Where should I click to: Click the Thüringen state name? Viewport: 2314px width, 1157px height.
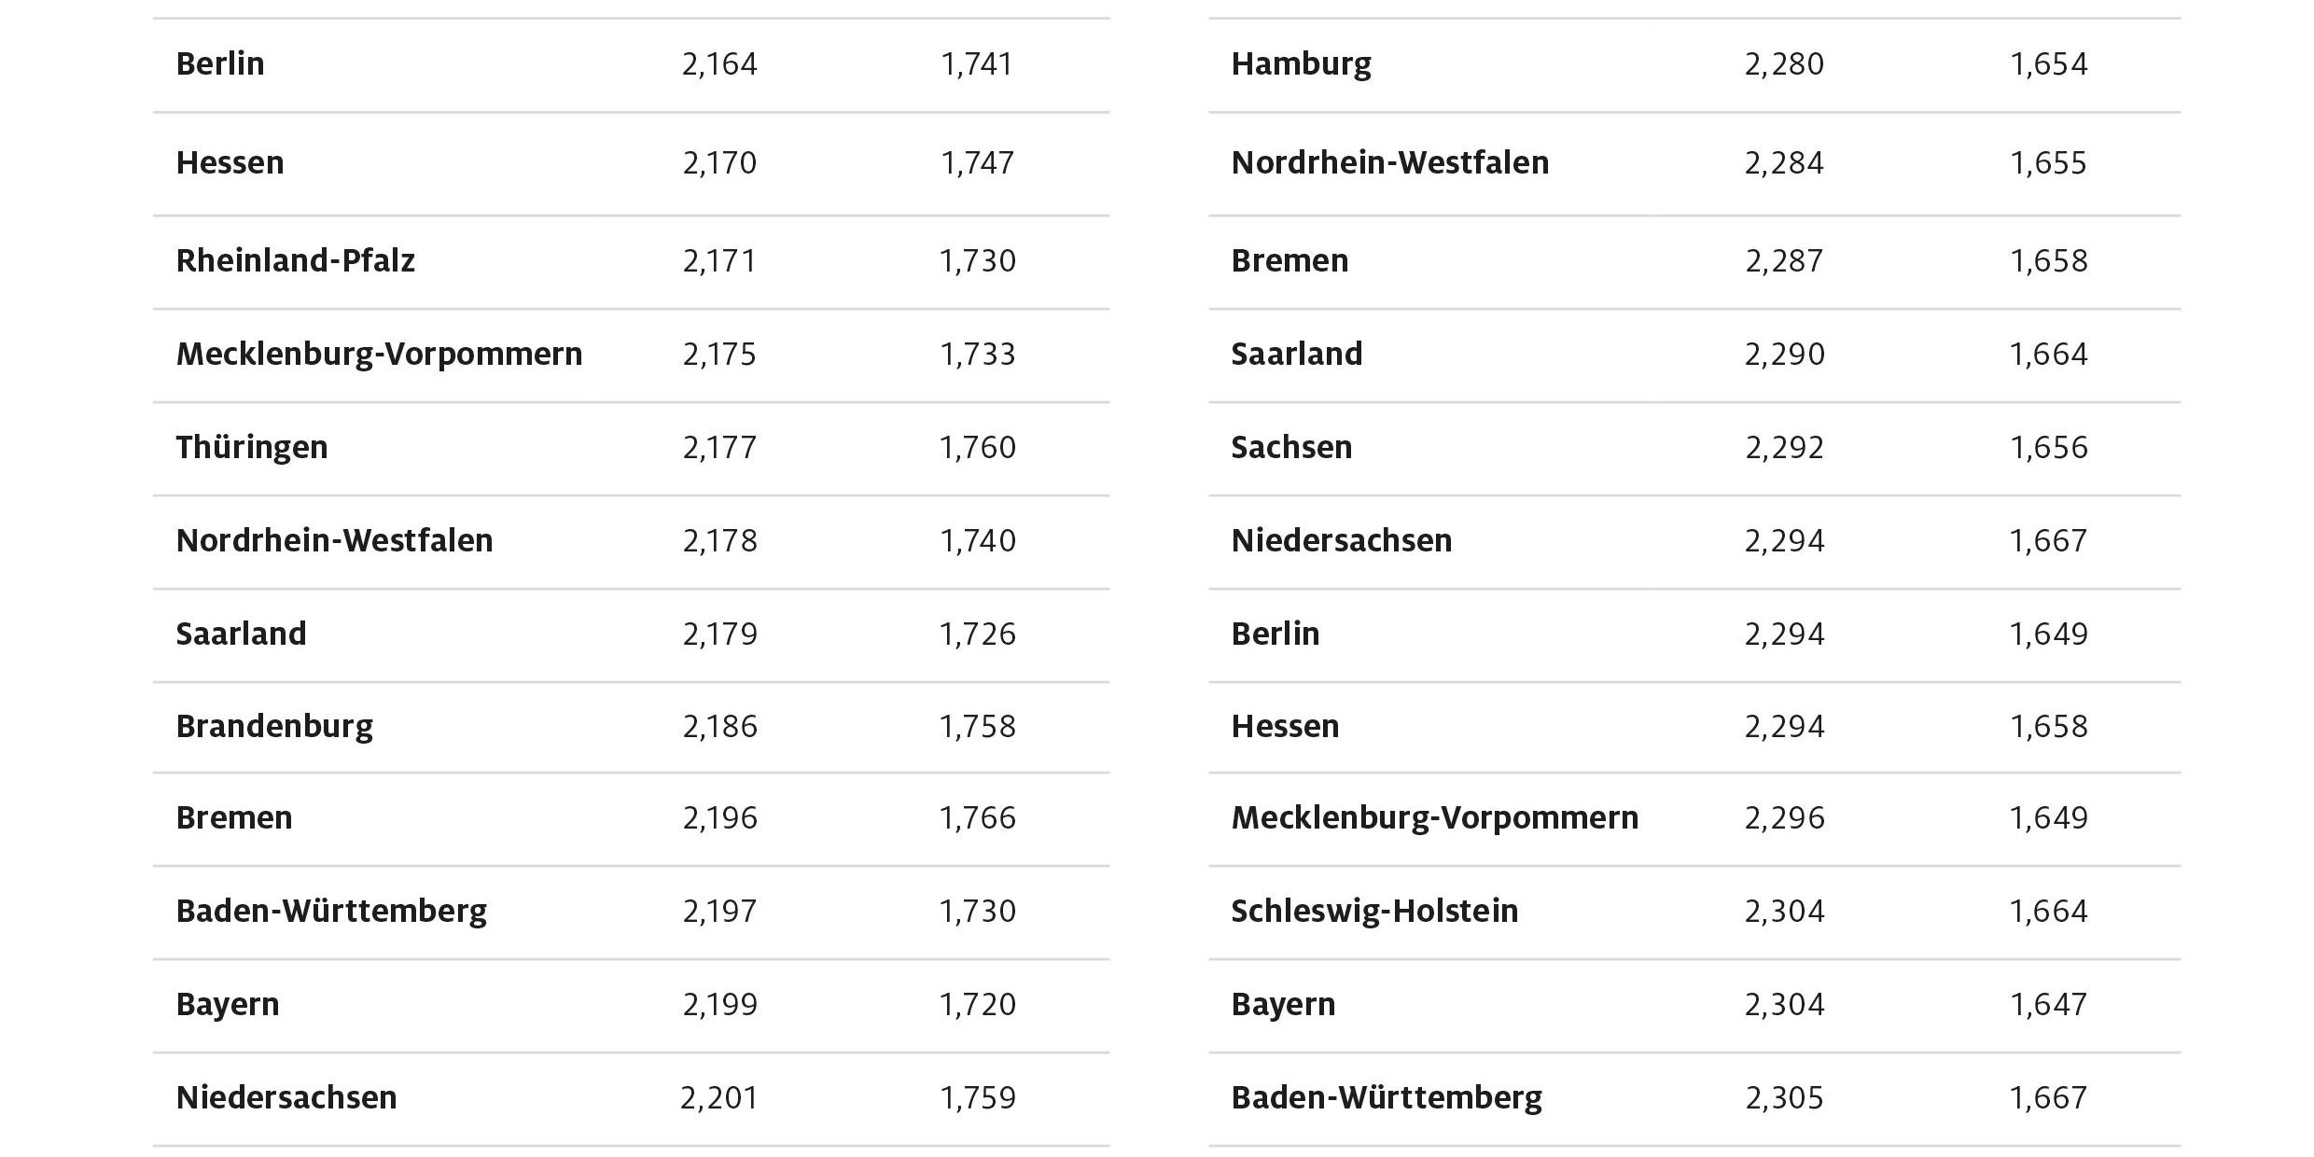pyautogui.click(x=252, y=448)
